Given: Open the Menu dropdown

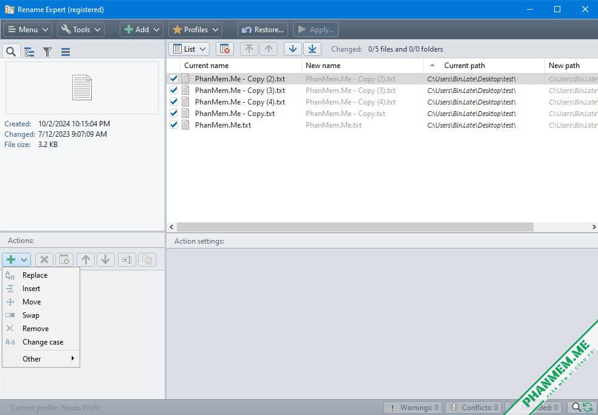Looking at the screenshot, I should coord(27,29).
